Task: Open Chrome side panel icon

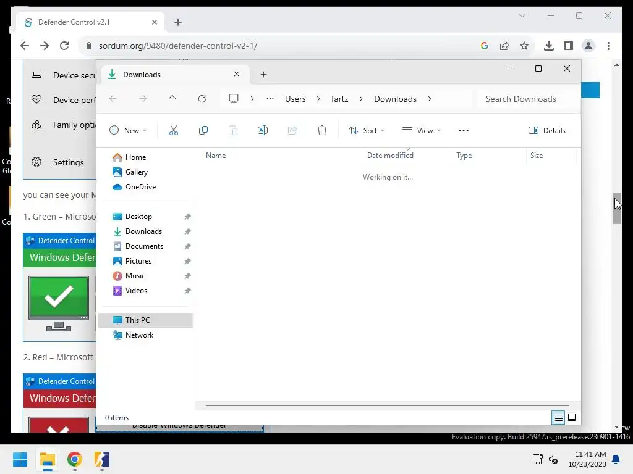Action: click(x=569, y=46)
